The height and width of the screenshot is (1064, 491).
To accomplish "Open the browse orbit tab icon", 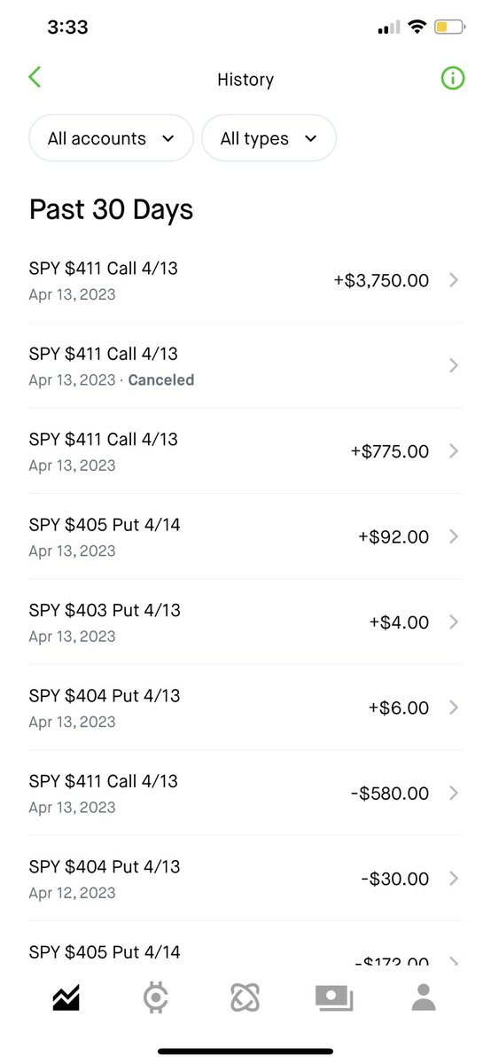I will point(245,997).
